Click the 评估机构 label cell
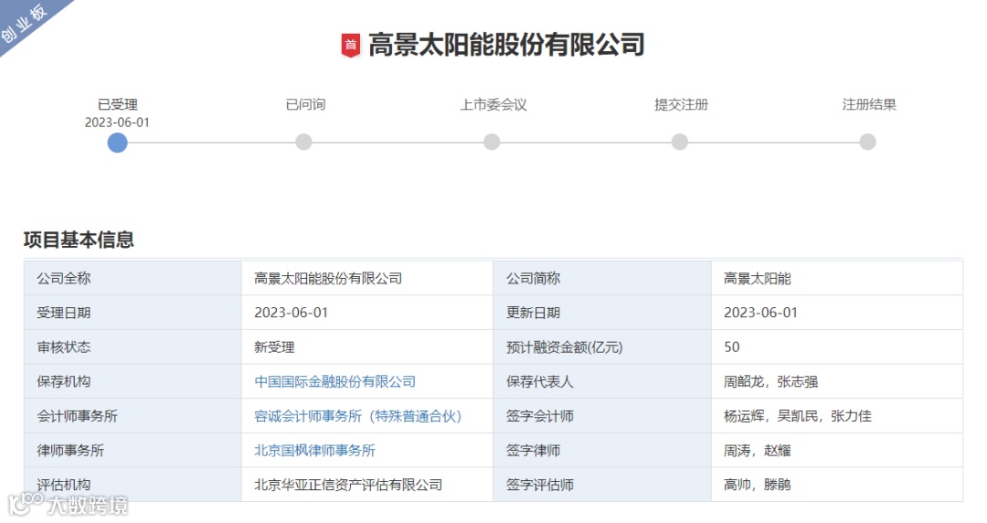 133,485
